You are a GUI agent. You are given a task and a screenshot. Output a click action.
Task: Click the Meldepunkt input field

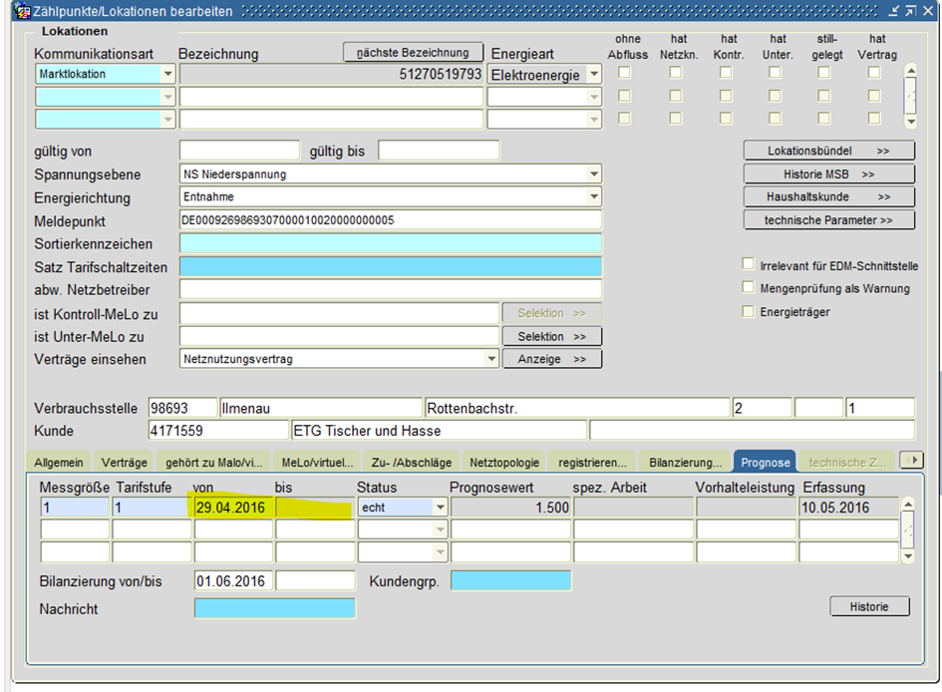[391, 220]
